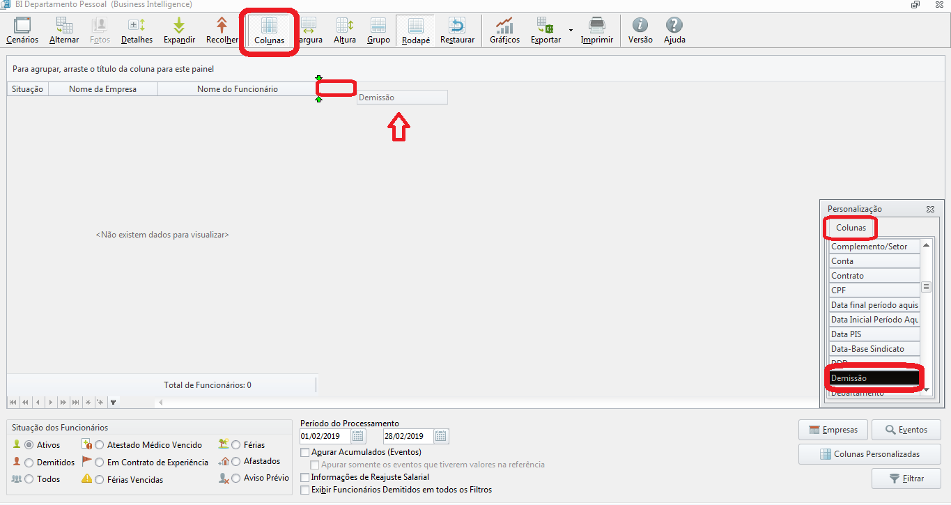Select Data PIS in the columns list
Image resolution: width=951 pixels, height=505 pixels.
[x=874, y=334]
